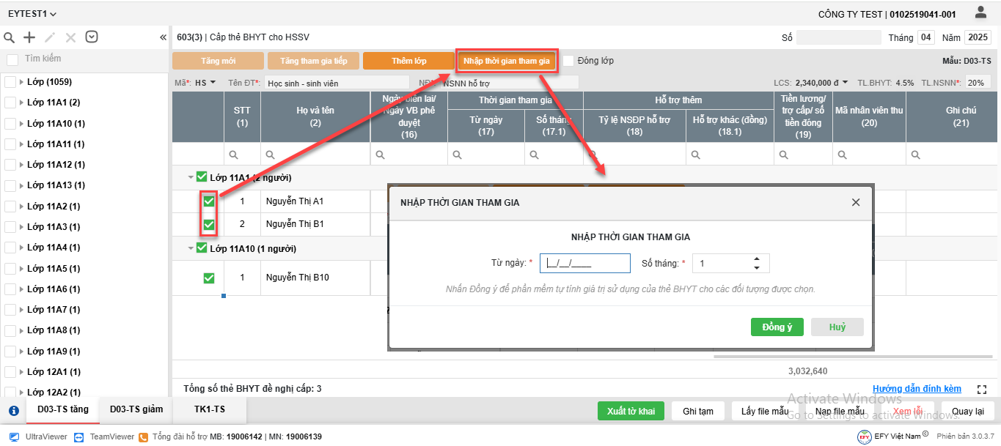Open the boxed chevron options icon
The image size is (1001, 446).
point(92,37)
